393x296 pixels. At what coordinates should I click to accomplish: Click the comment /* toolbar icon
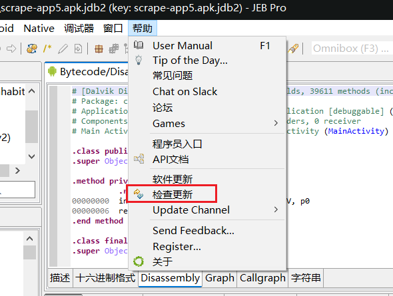click(x=47, y=49)
